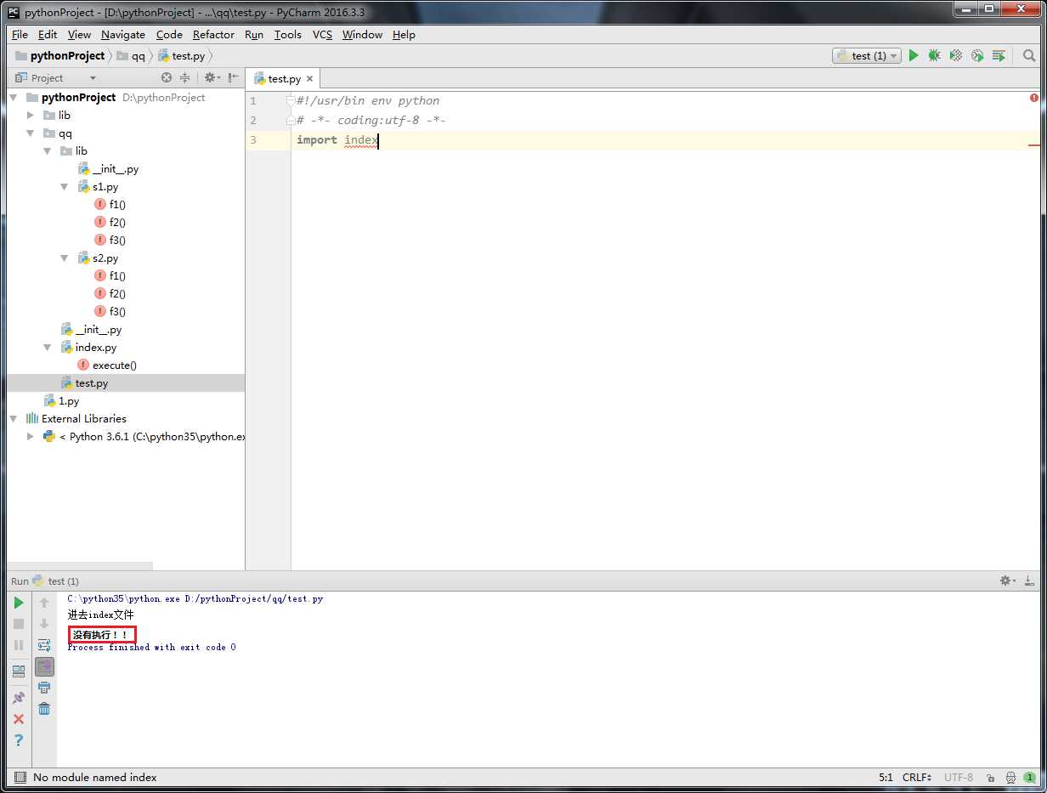Click 'Process finished with exit code 0' text
Viewport: 1047px width, 793px height.
click(x=151, y=647)
